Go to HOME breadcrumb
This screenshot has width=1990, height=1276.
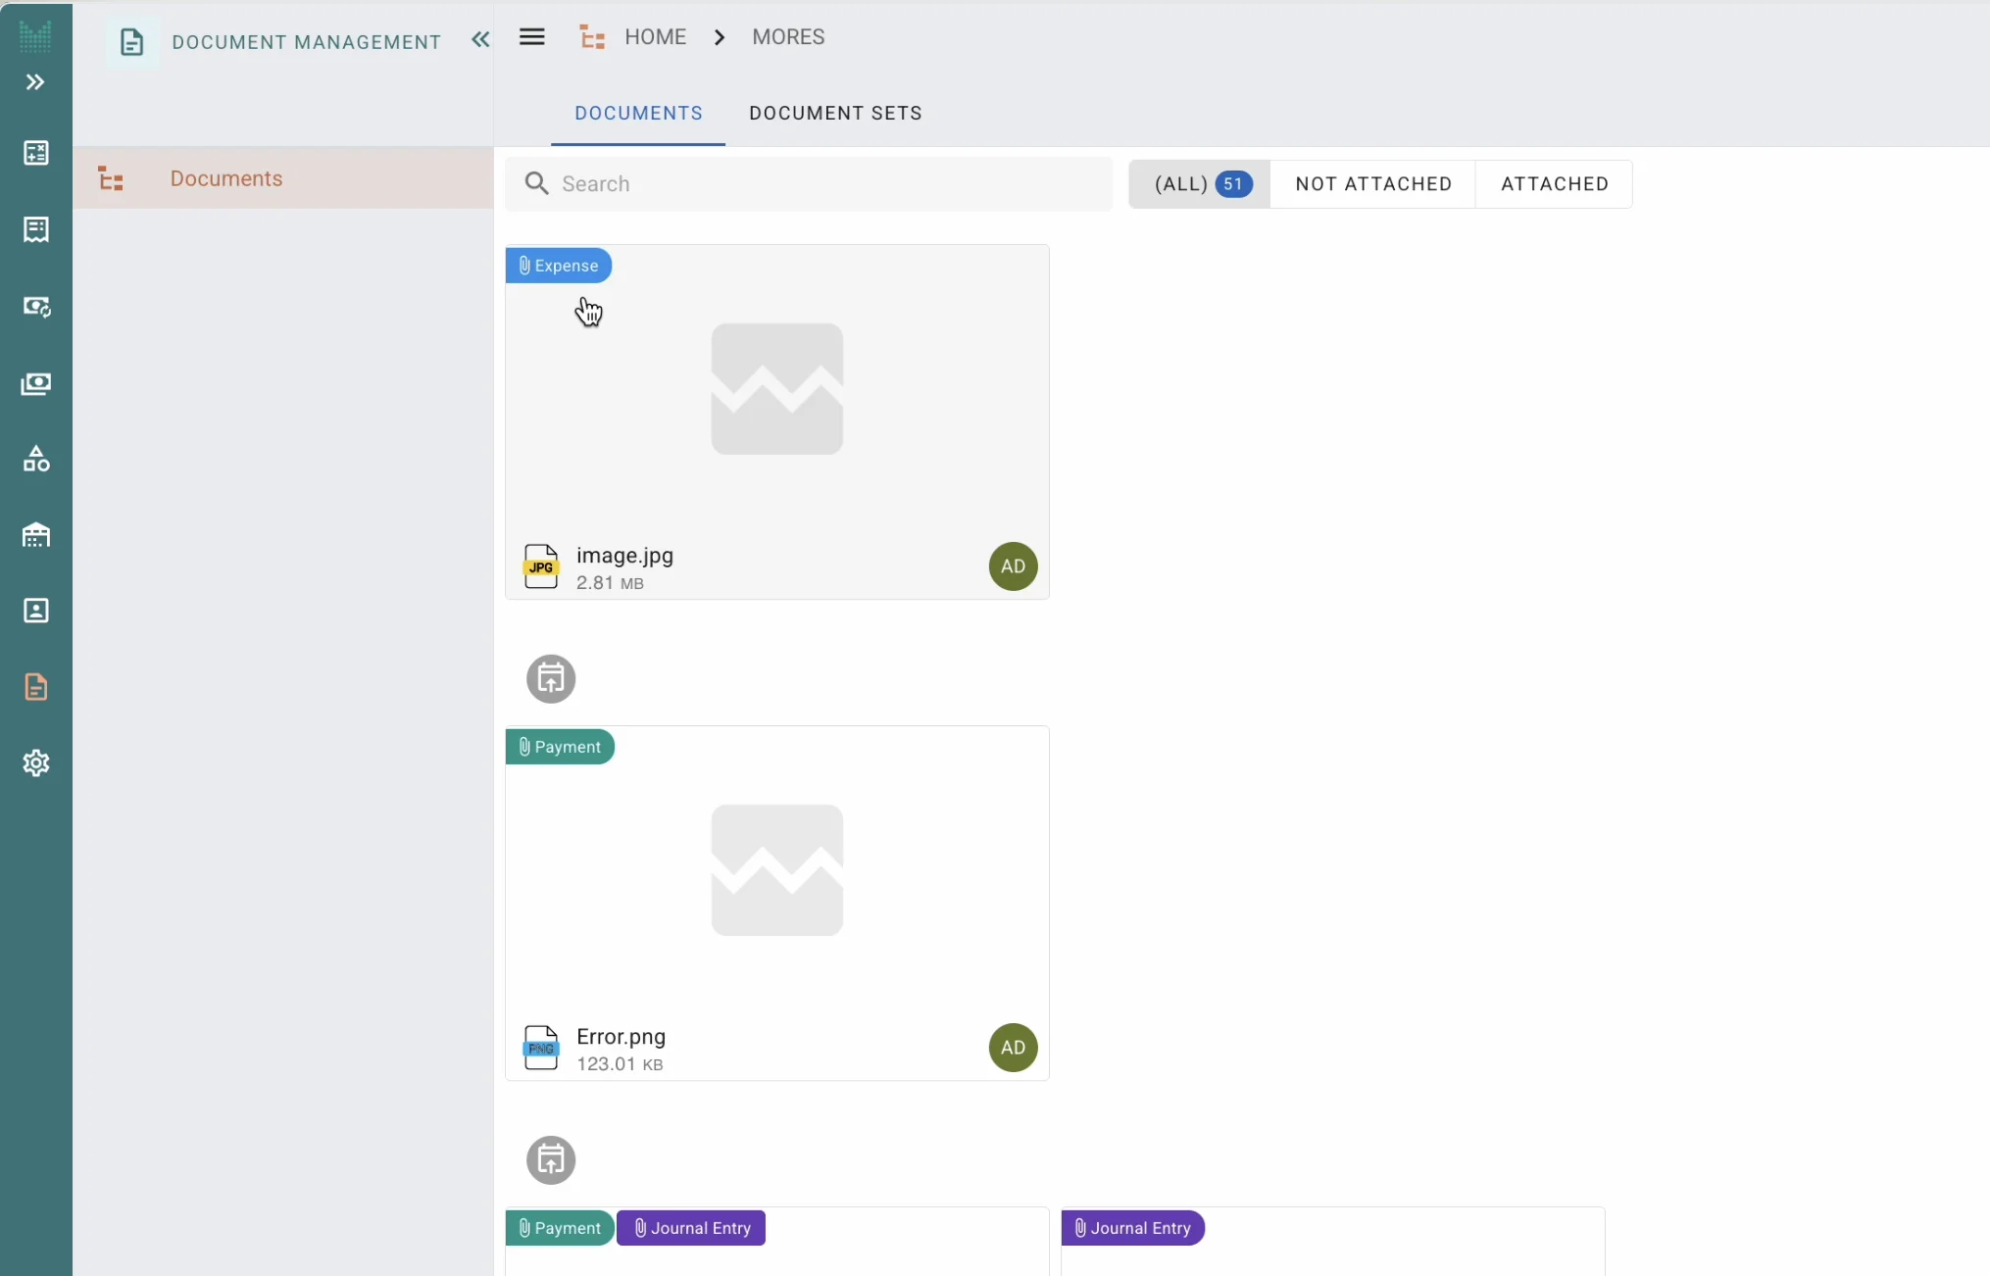pyautogui.click(x=656, y=37)
